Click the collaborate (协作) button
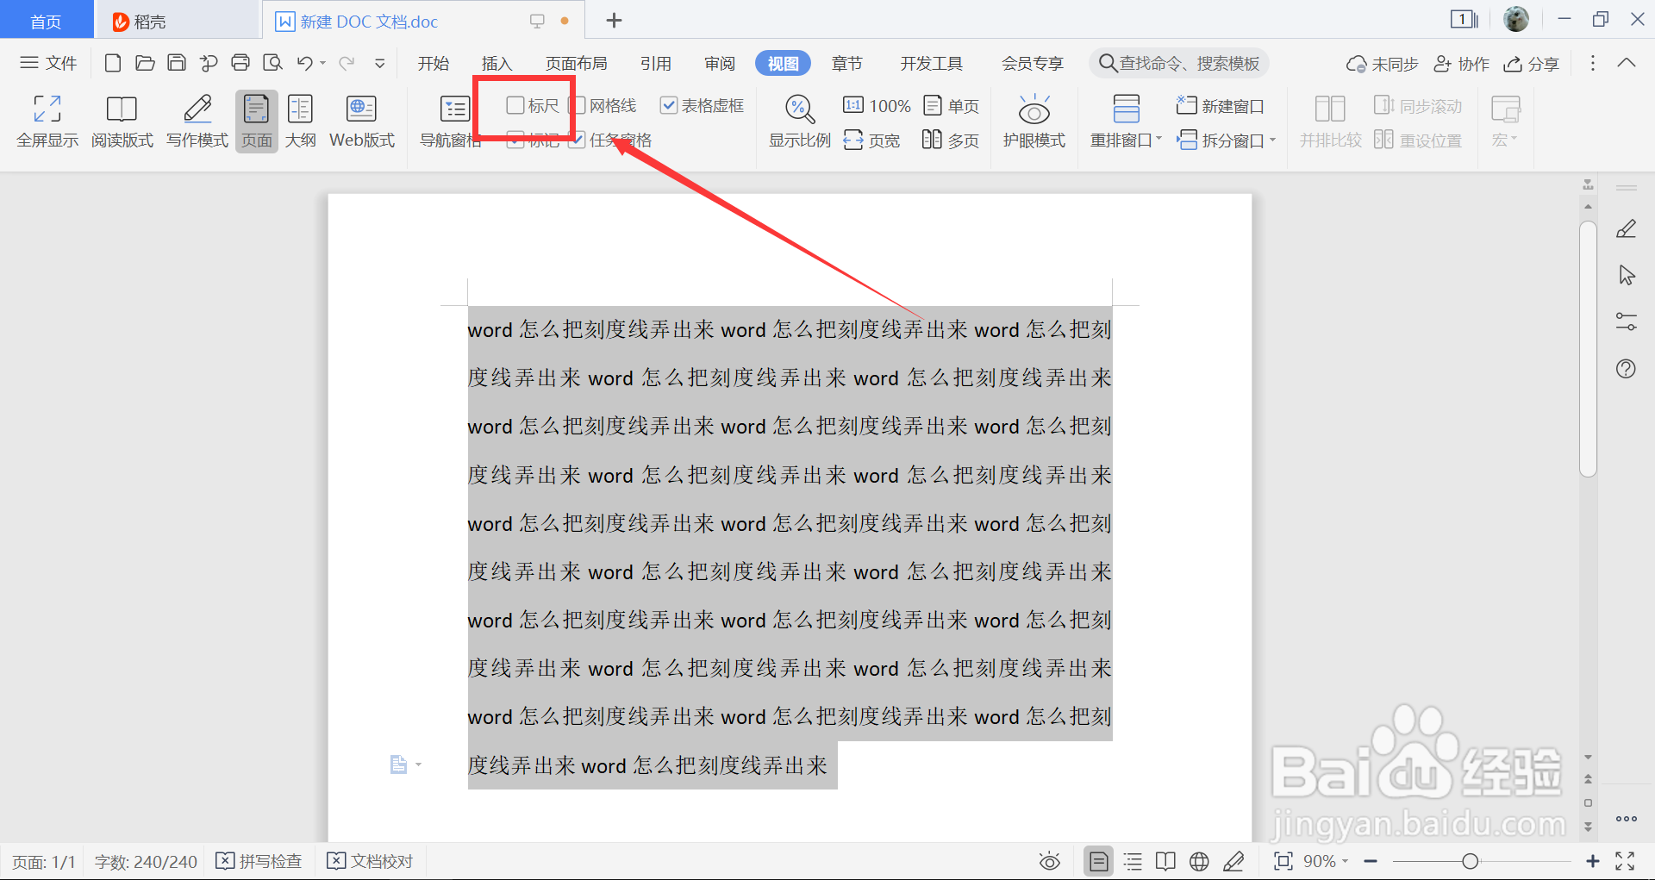Viewport: 1655px width, 880px height. pos(1461,64)
